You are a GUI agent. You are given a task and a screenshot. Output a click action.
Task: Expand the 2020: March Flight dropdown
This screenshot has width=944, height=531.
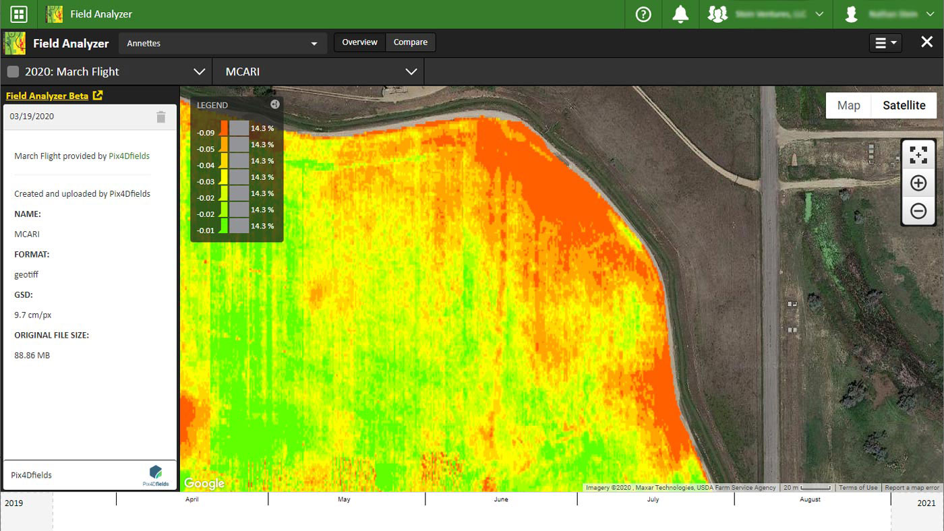click(106, 71)
